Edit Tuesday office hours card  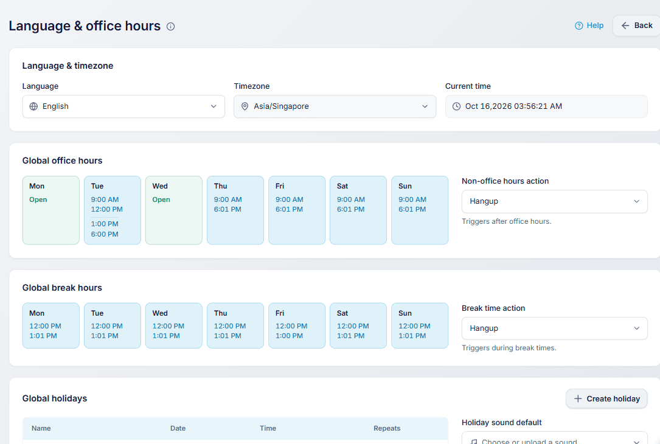pos(113,210)
